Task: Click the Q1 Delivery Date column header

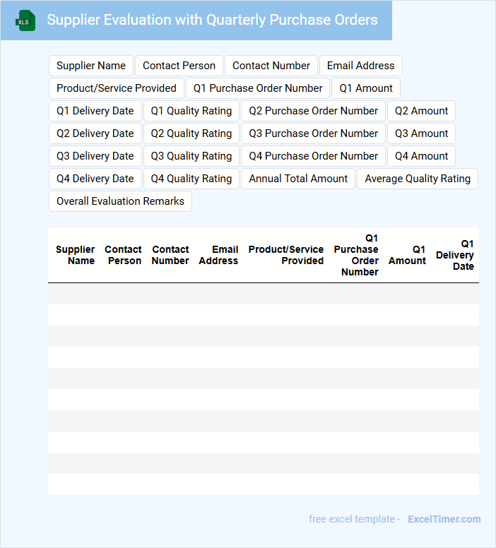Action: pyautogui.click(x=456, y=255)
